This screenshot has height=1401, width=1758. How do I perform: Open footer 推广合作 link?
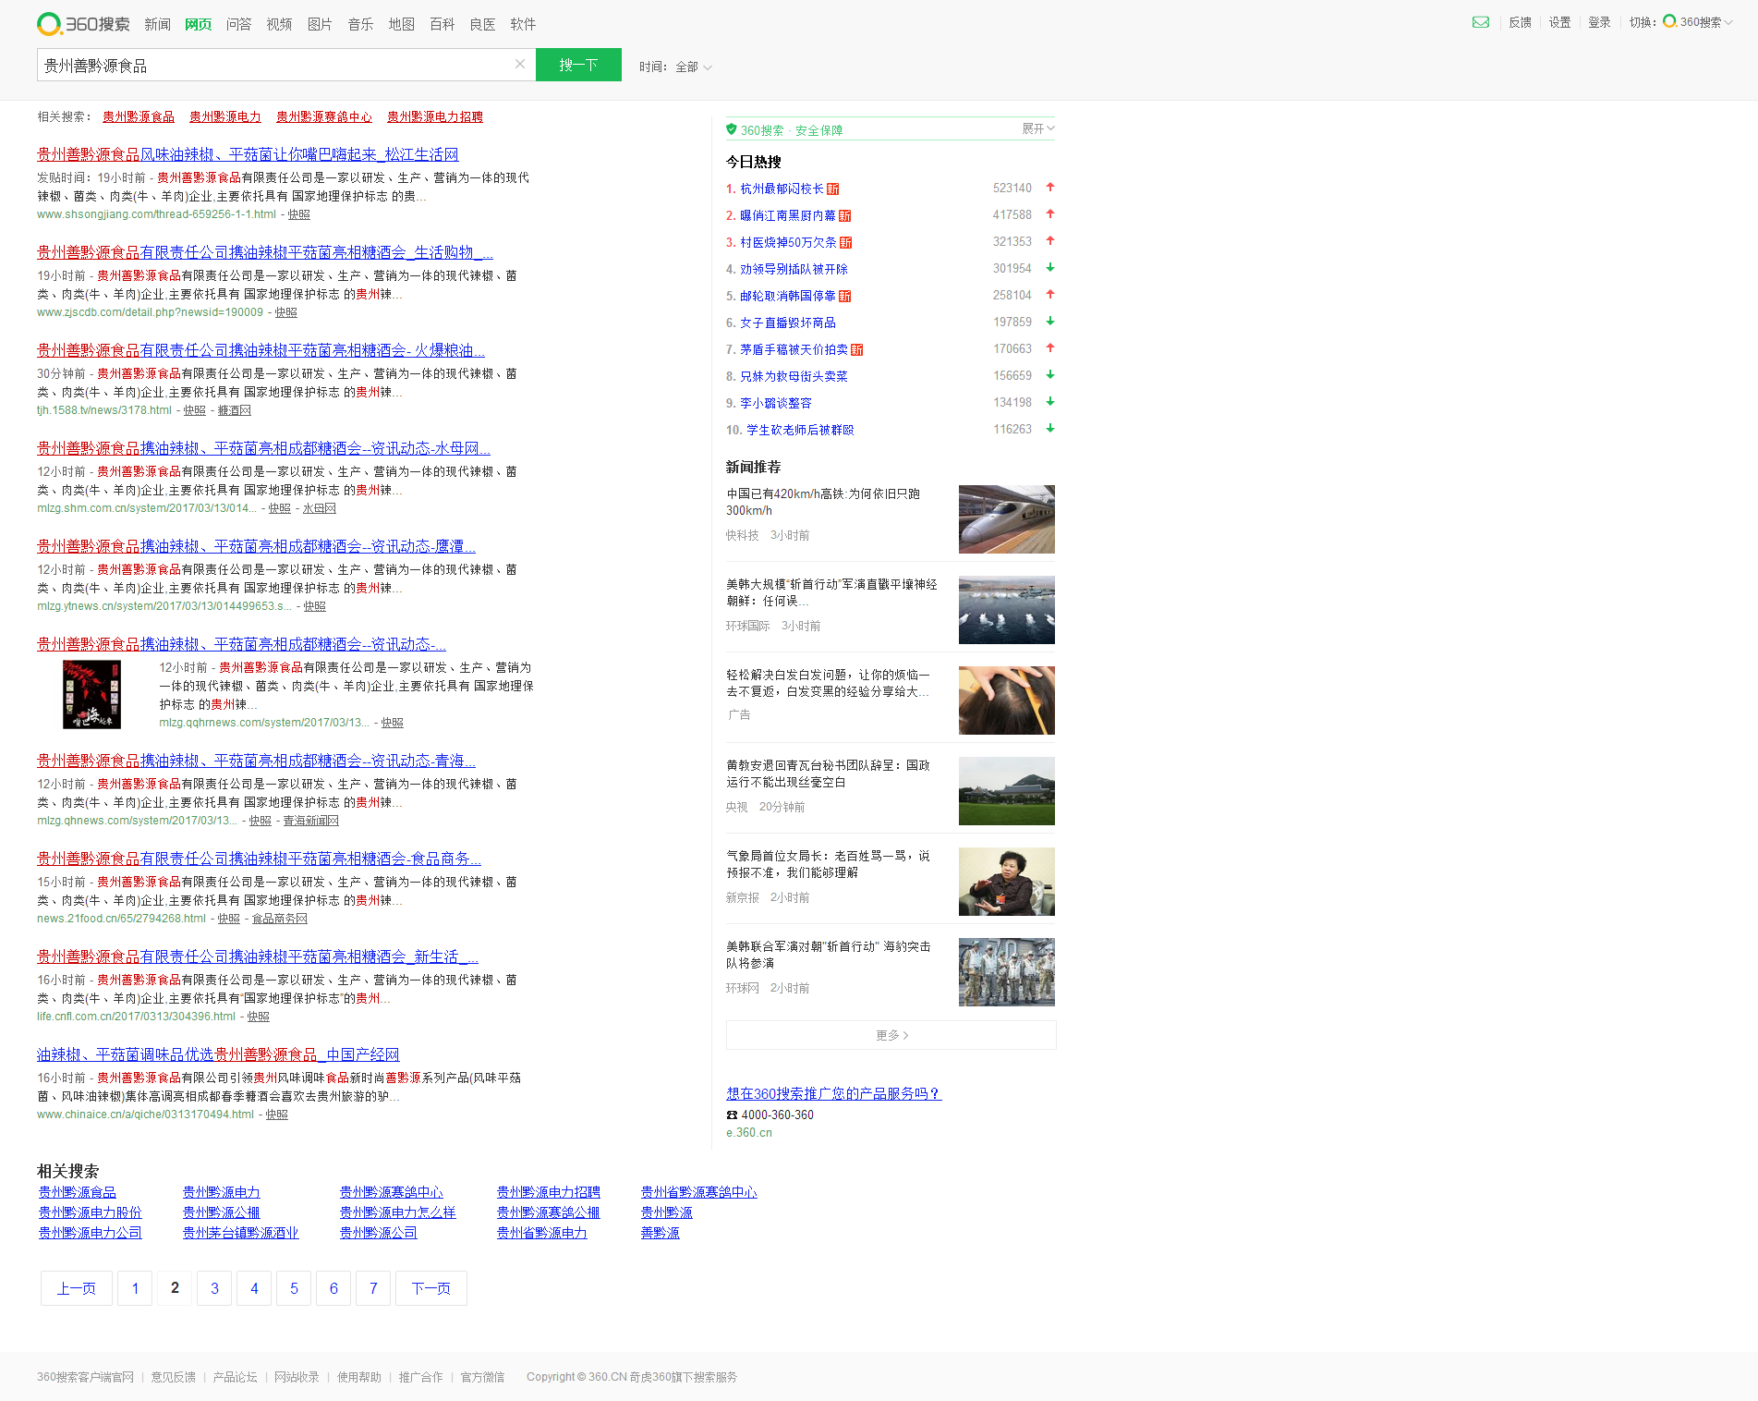coord(421,1377)
